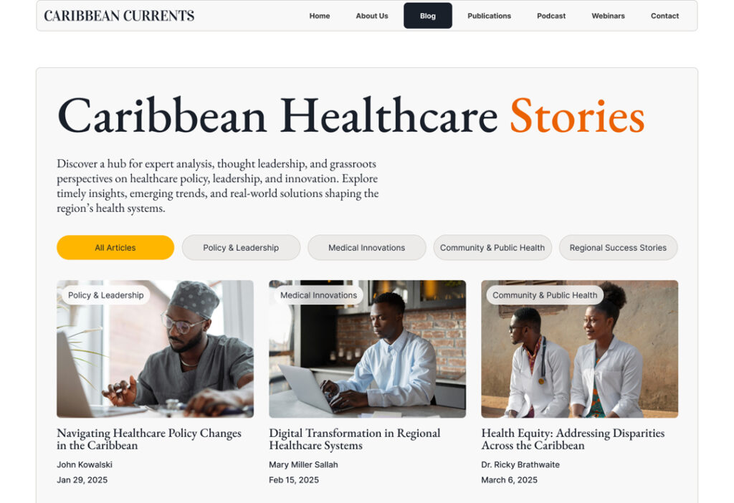The height and width of the screenshot is (503, 734).
Task: Open the Digital Transformation article image
Action: coord(368,349)
